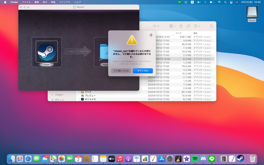Viewport: 264px width, 165px height.
Task: Open Messages from the Dock
Action: pos(36,159)
